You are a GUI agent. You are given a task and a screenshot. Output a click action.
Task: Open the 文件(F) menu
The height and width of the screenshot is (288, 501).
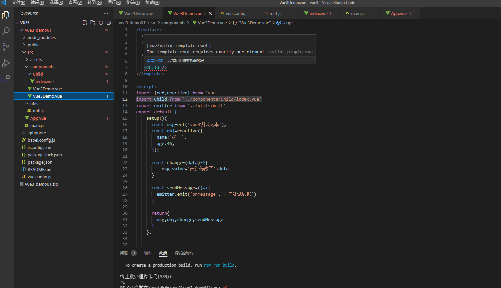tap(18, 3)
